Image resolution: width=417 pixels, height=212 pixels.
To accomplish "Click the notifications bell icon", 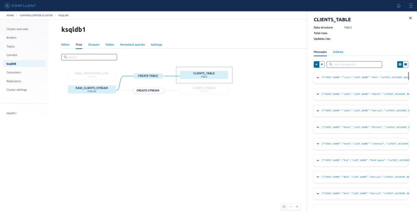I will [398, 6].
